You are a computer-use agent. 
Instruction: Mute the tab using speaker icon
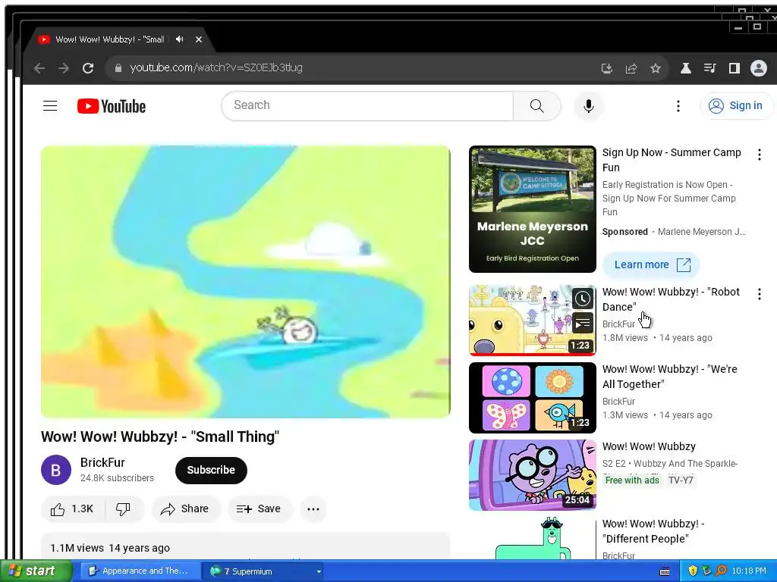click(x=179, y=39)
